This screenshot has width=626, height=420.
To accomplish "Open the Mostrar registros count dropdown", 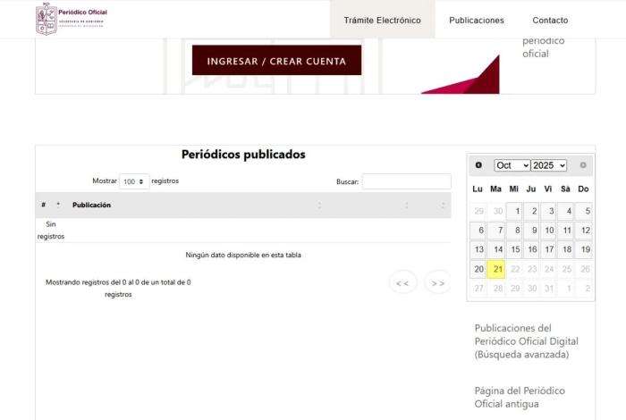I will click(134, 181).
